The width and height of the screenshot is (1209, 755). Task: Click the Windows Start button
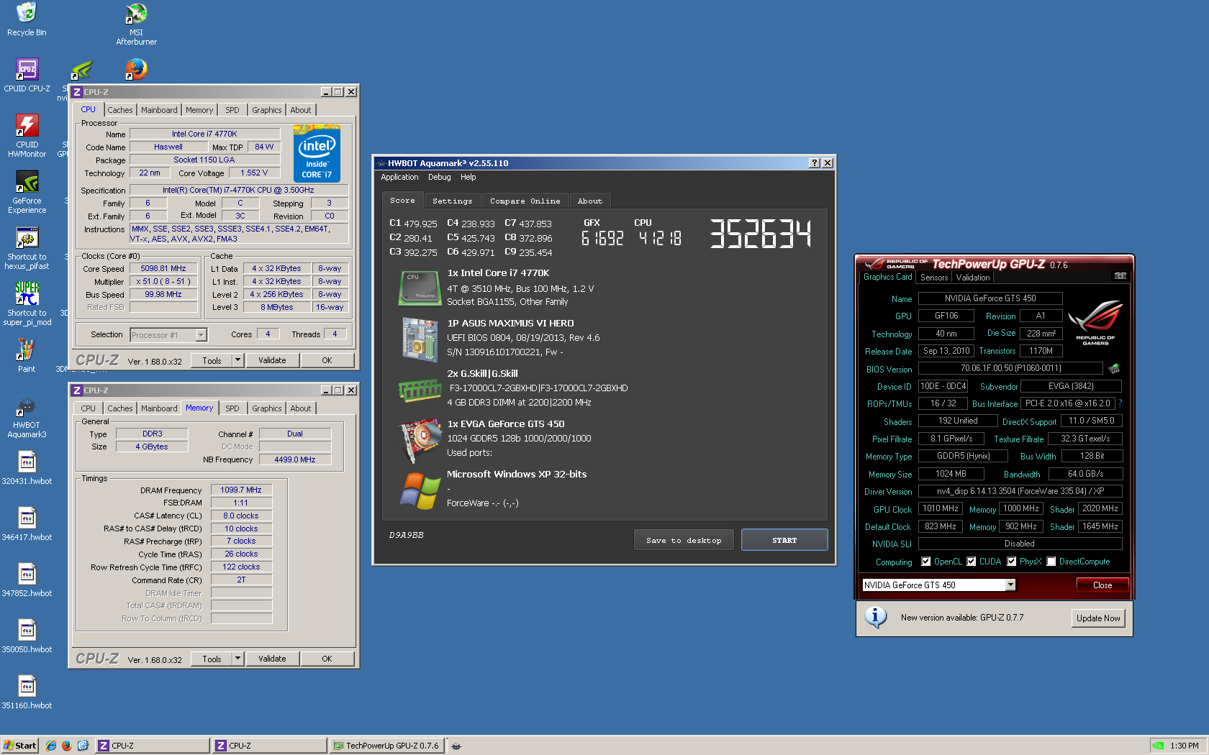19,746
